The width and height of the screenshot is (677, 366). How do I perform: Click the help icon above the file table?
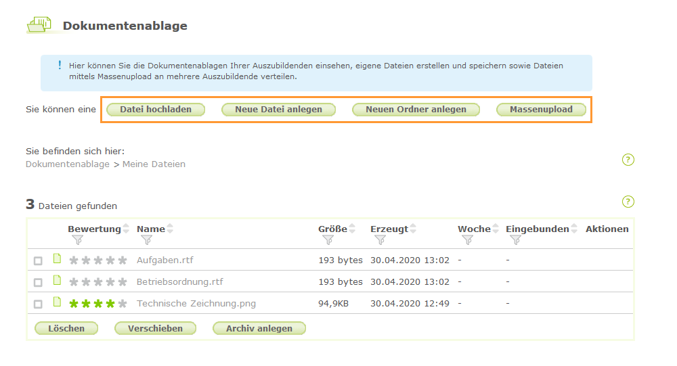(628, 202)
